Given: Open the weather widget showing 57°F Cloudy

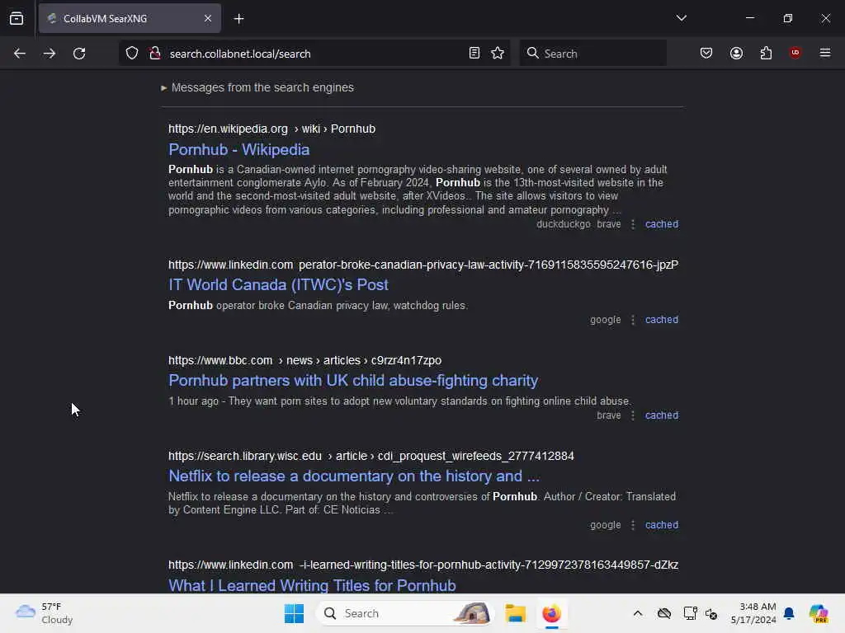Looking at the screenshot, I should (44, 613).
